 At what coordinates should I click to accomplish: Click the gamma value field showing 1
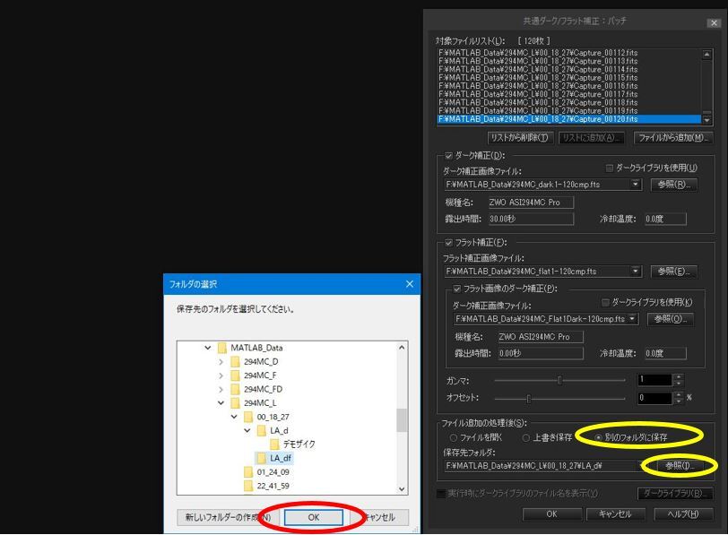coord(654,380)
